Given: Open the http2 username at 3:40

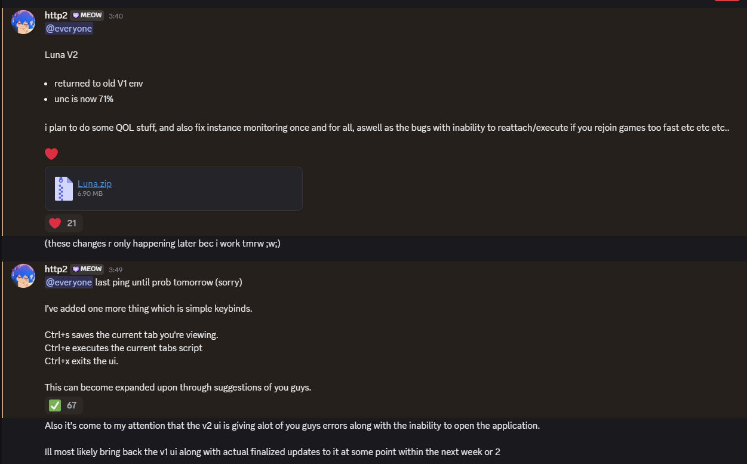Looking at the screenshot, I should 56,16.
